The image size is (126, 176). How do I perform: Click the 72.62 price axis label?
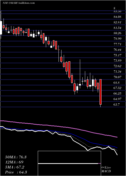(117, 66)
